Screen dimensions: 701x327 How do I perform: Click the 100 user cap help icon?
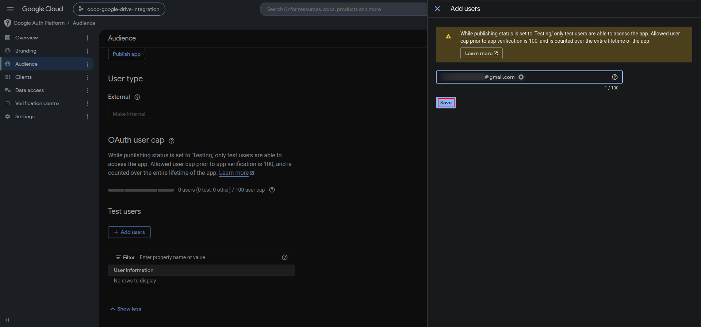pyautogui.click(x=272, y=190)
